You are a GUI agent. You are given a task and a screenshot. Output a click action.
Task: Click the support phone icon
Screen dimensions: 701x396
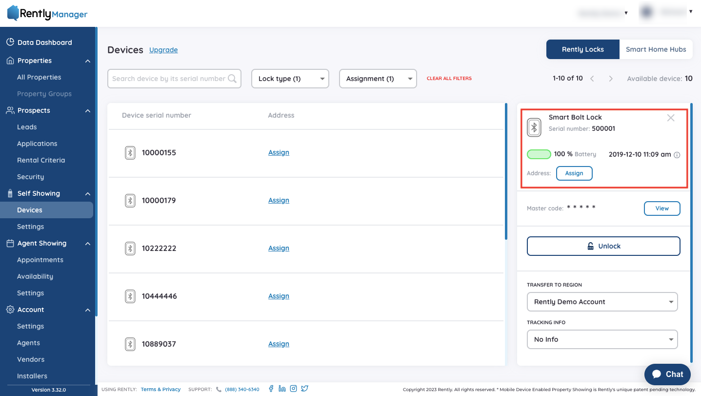219,390
